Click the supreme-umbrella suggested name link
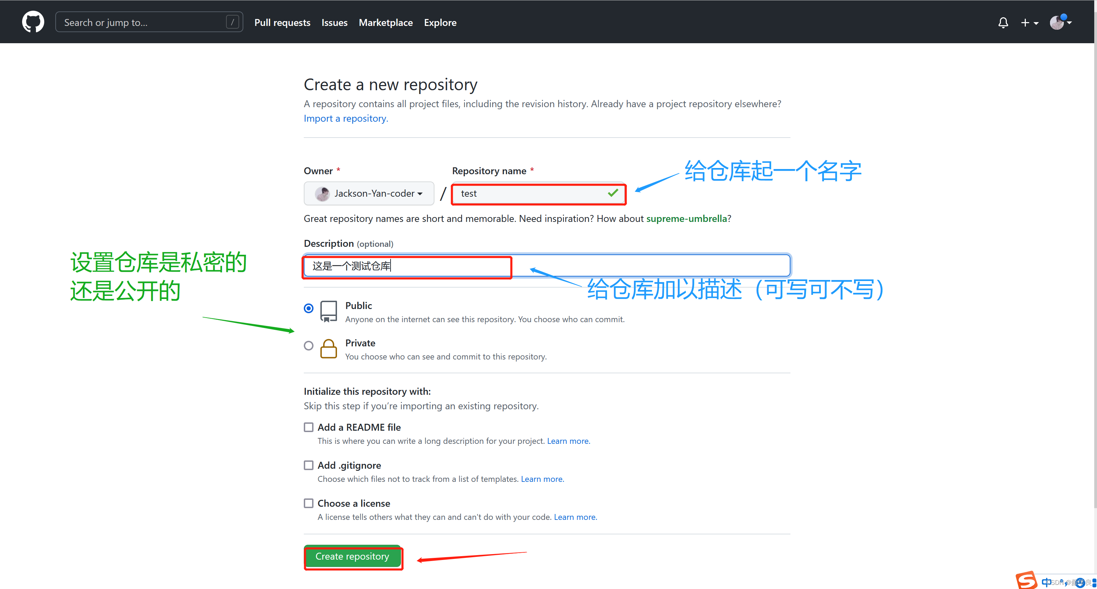Screen dimensions: 1097x589 [687, 218]
